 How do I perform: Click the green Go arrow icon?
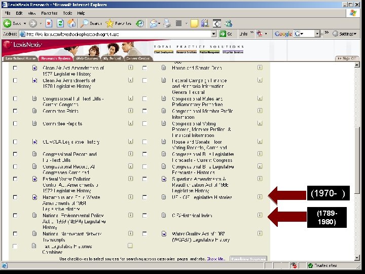pos(223,34)
